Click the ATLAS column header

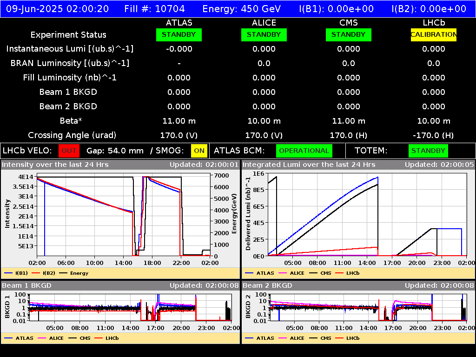pos(179,23)
